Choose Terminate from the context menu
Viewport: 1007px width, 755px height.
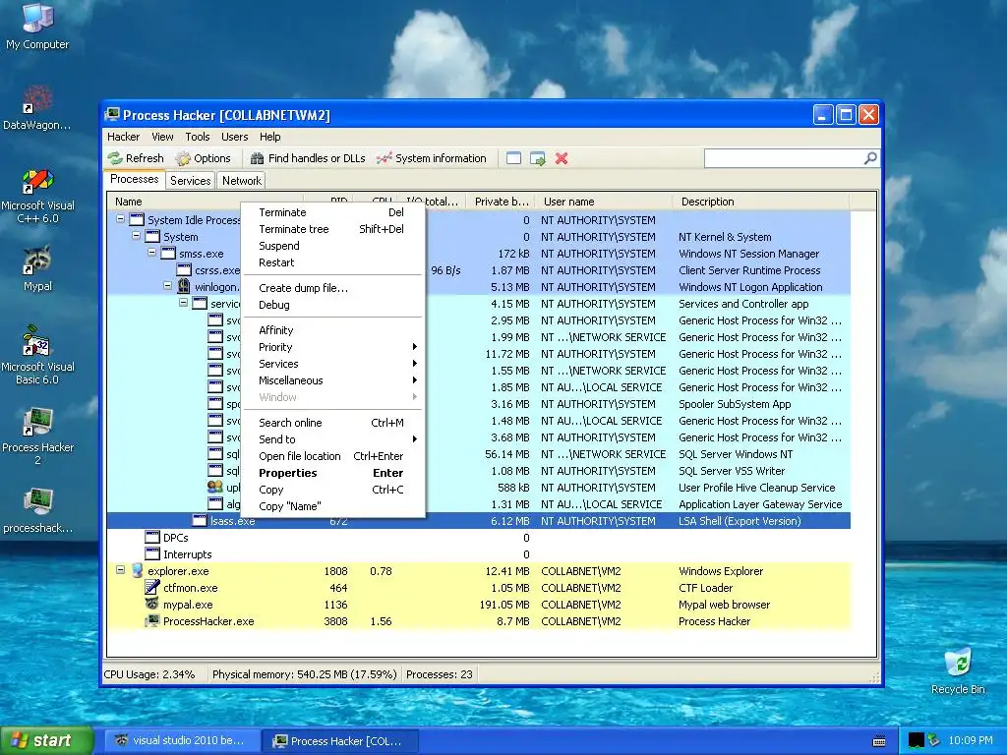(x=332, y=212)
